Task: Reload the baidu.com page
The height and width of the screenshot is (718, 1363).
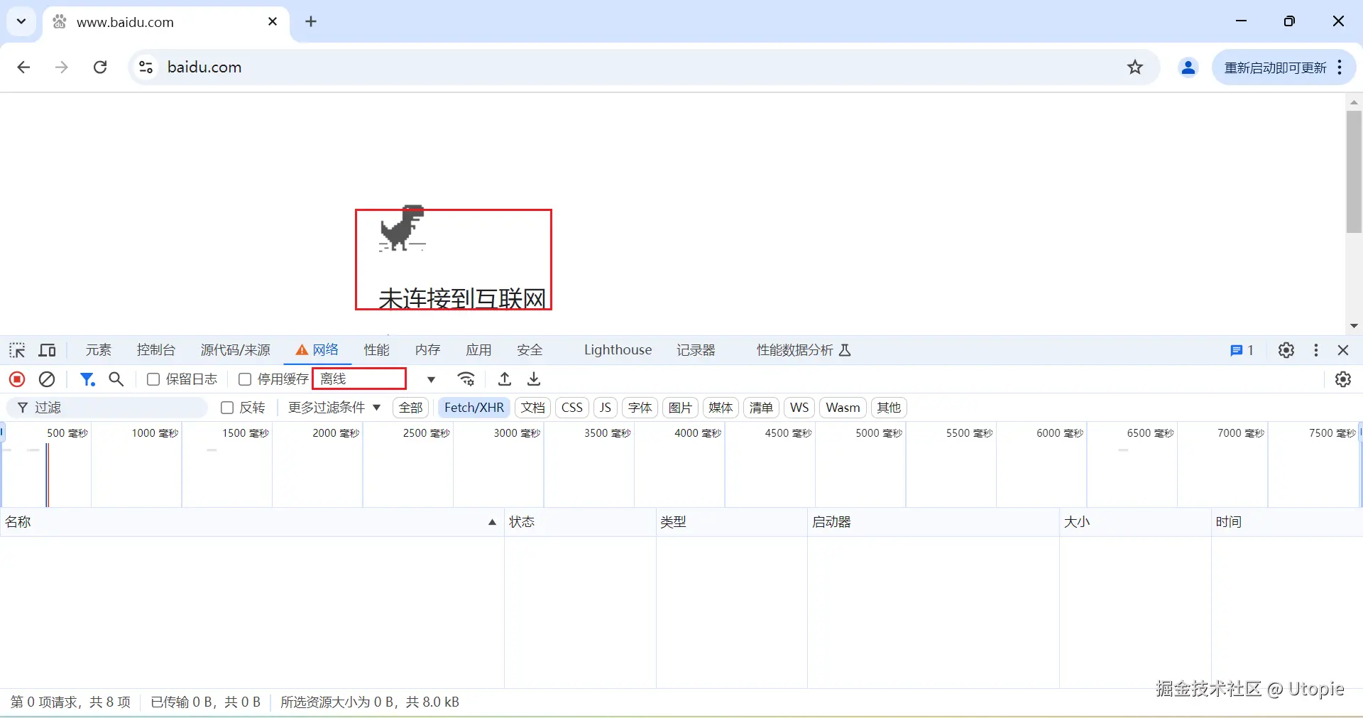Action: click(100, 67)
